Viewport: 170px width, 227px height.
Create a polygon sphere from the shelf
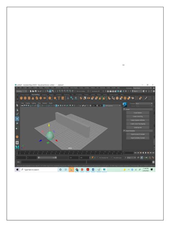21,98
